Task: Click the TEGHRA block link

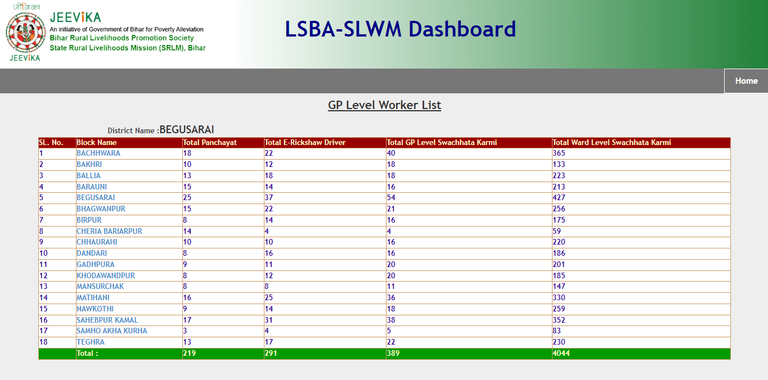Action: coord(90,342)
